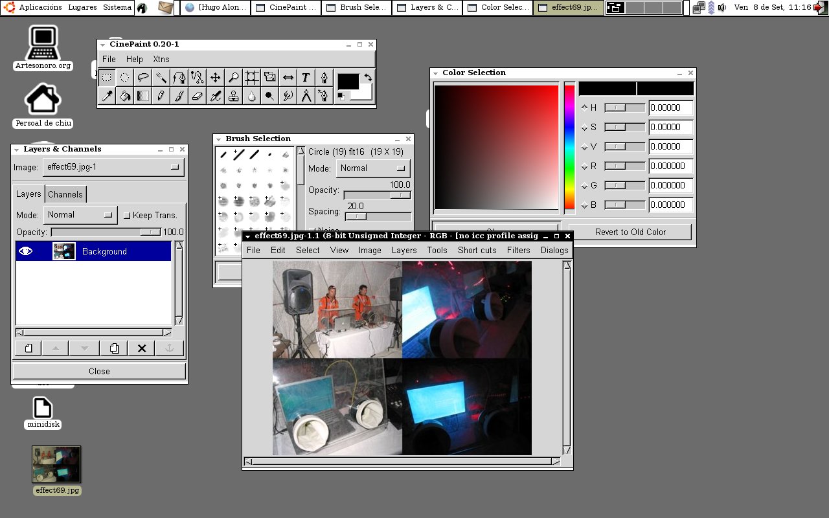The width and height of the screenshot is (829, 518).
Task: Activate the Crop tool
Action: point(252,78)
